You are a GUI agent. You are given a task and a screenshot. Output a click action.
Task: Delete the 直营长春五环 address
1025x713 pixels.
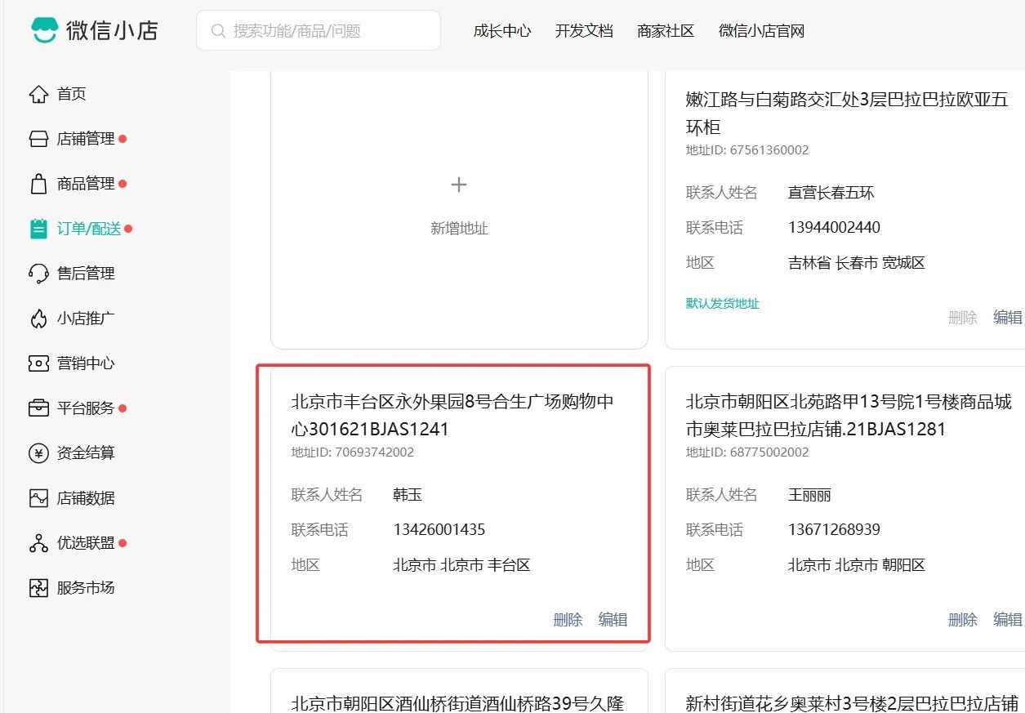tap(963, 318)
